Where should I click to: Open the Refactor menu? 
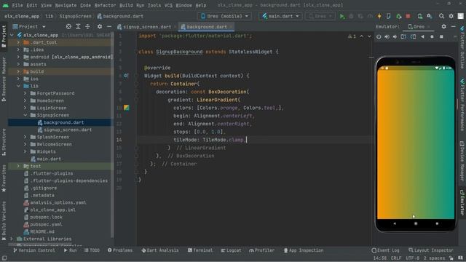105,5
